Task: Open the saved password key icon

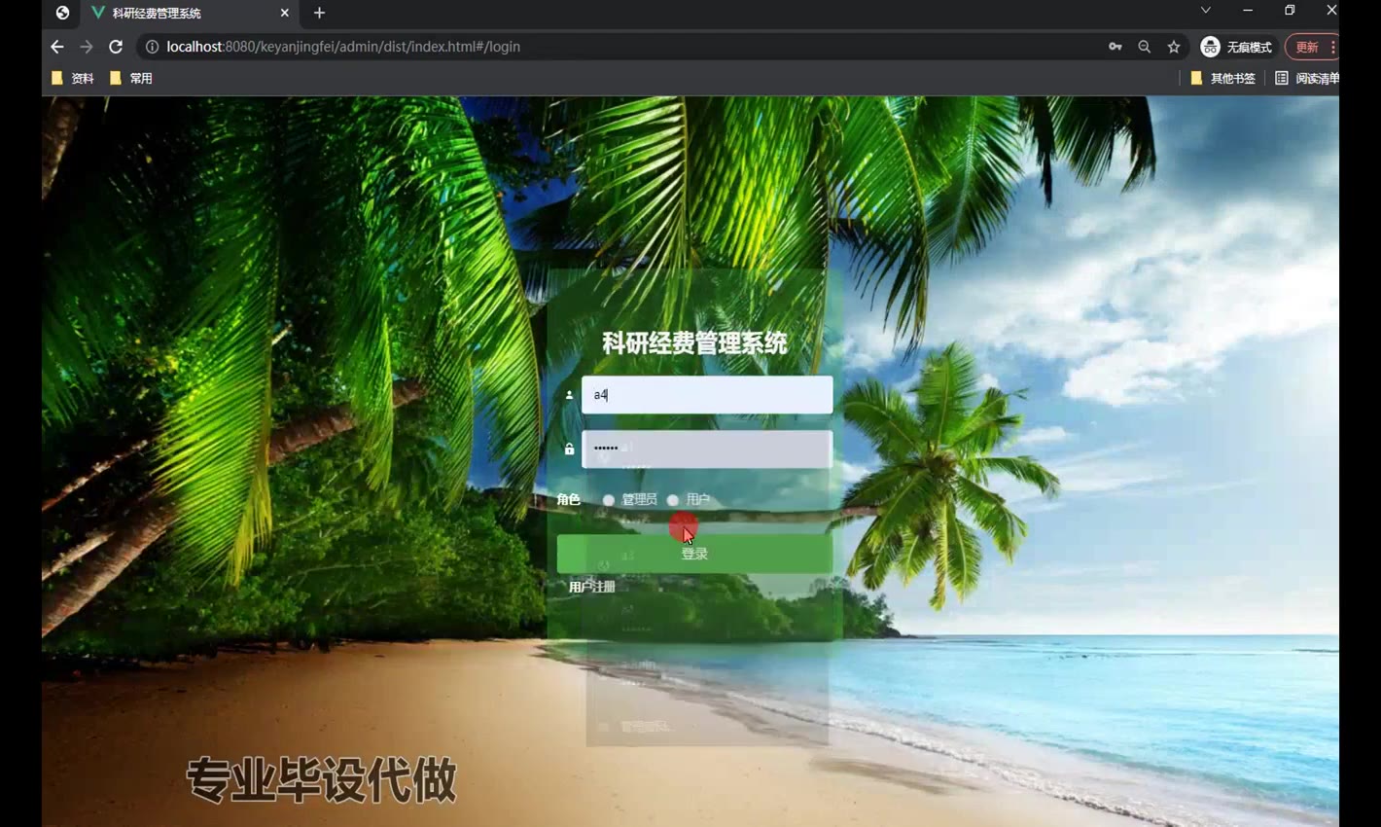Action: (1115, 47)
